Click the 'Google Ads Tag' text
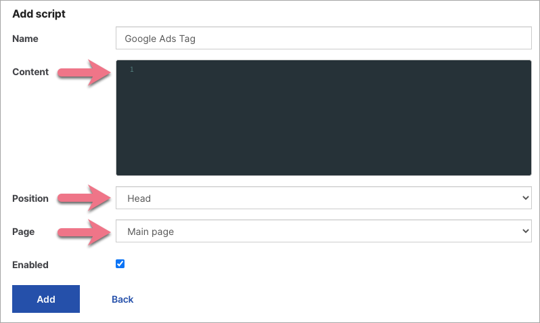This screenshot has height=323, width=540. coord(160,39)
